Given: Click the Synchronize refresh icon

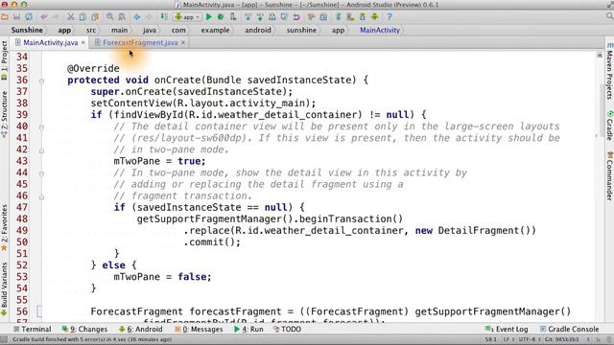Looking at the screenshot, I should [x=29, y=17].
